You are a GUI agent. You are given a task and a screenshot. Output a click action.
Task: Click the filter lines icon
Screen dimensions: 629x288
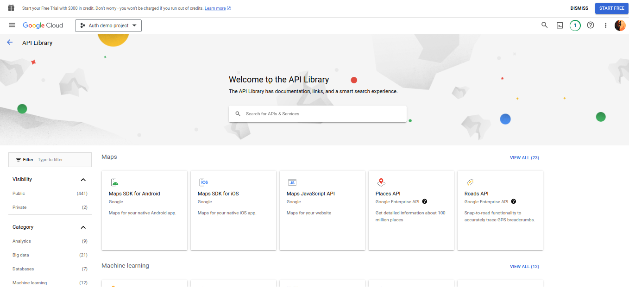19,160
